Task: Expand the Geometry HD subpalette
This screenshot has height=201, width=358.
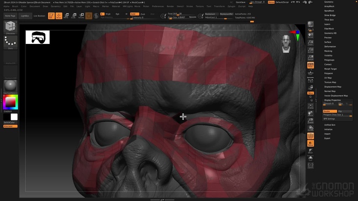Action: tap(330, 33)
